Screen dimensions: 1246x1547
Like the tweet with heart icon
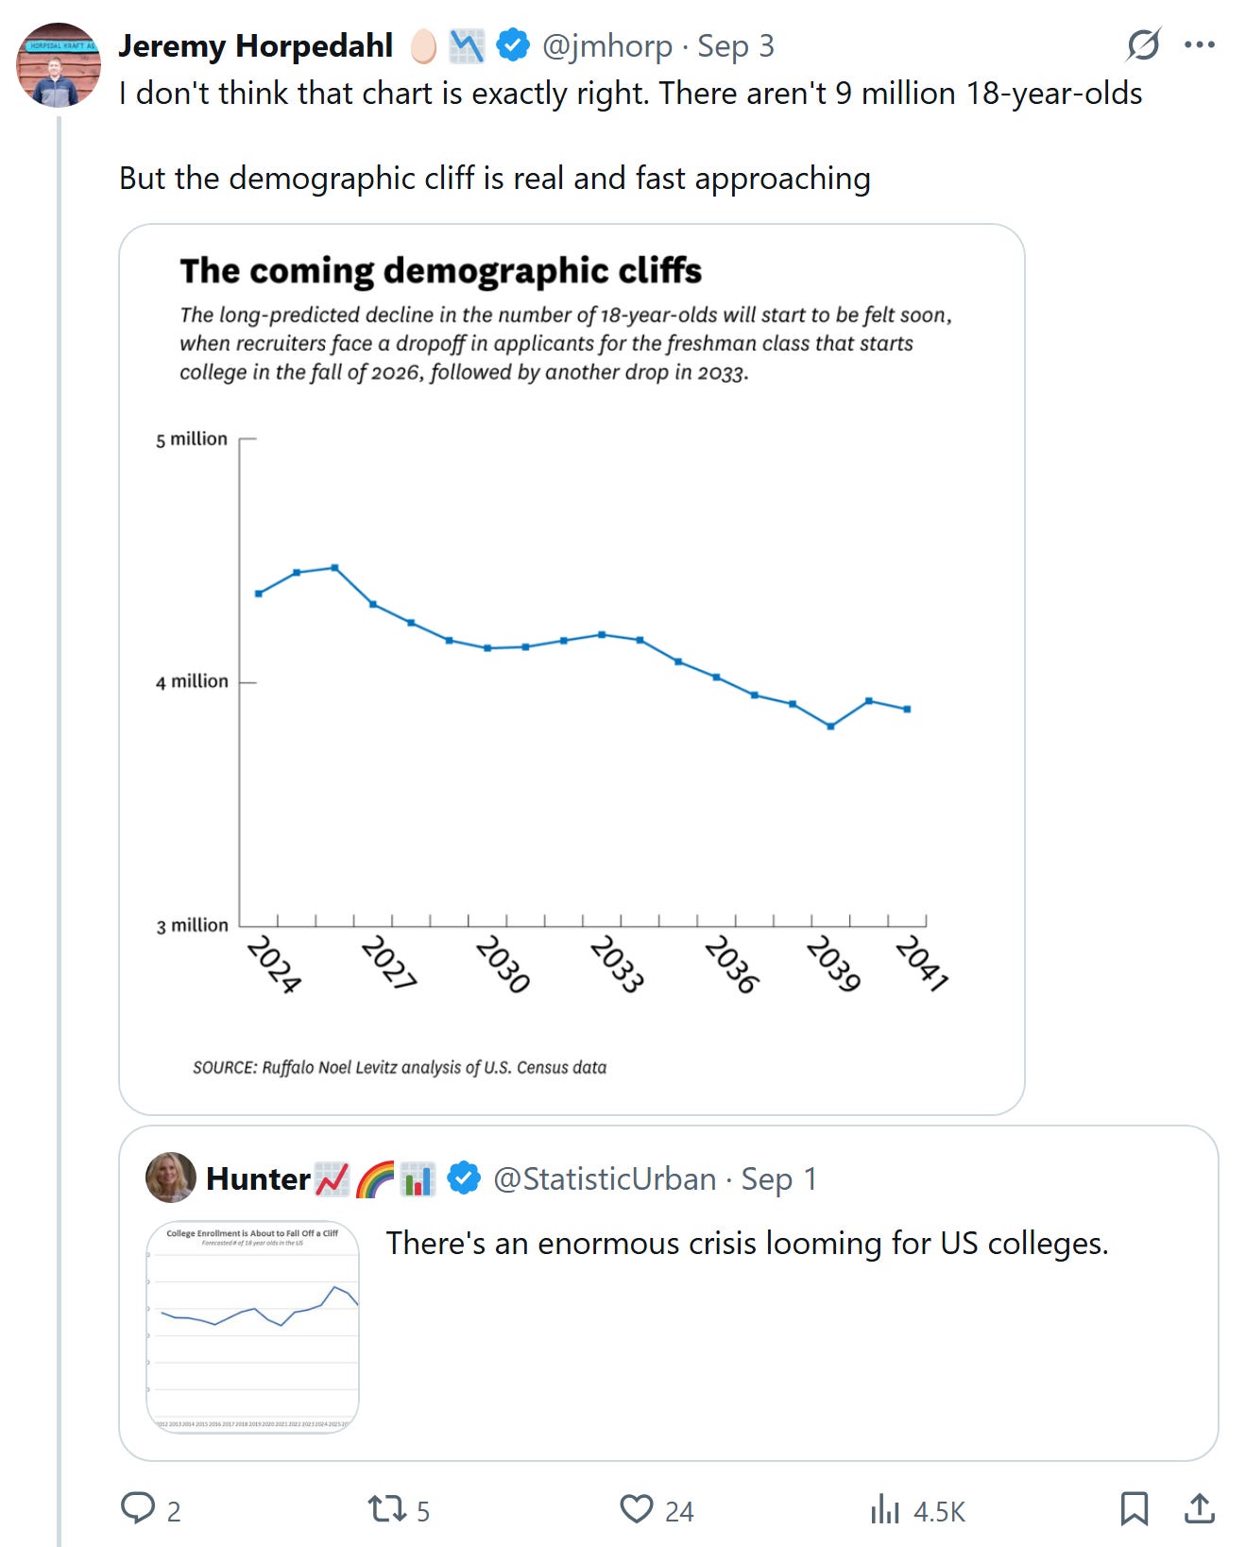(637, 1509)
